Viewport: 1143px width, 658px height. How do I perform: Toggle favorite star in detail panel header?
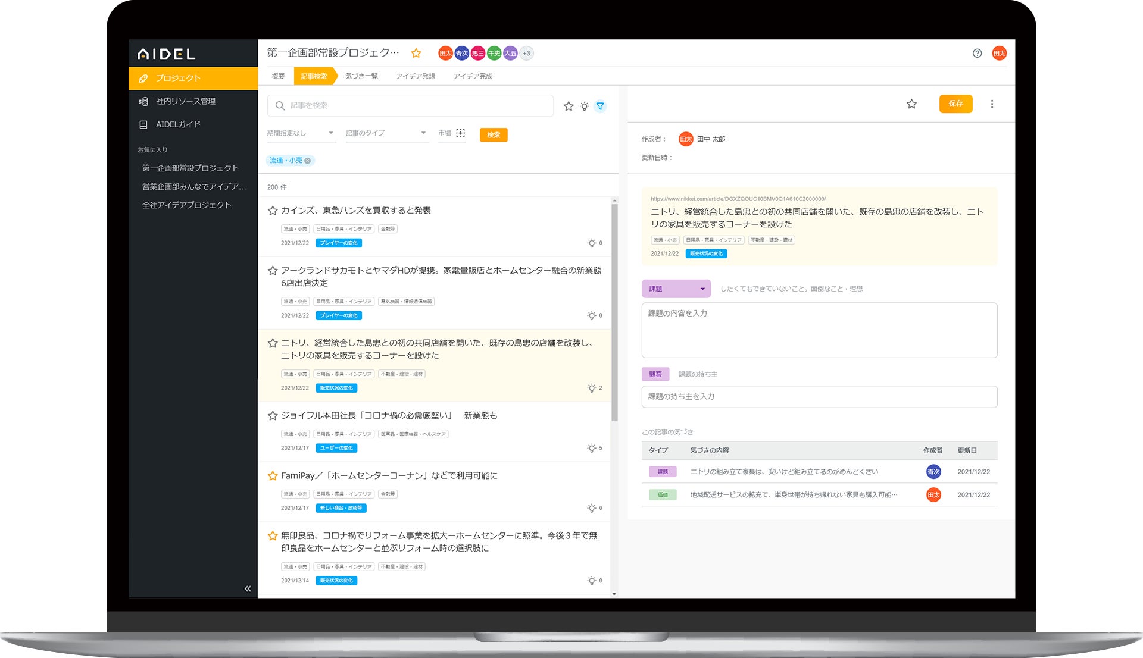tap(911, 104)
